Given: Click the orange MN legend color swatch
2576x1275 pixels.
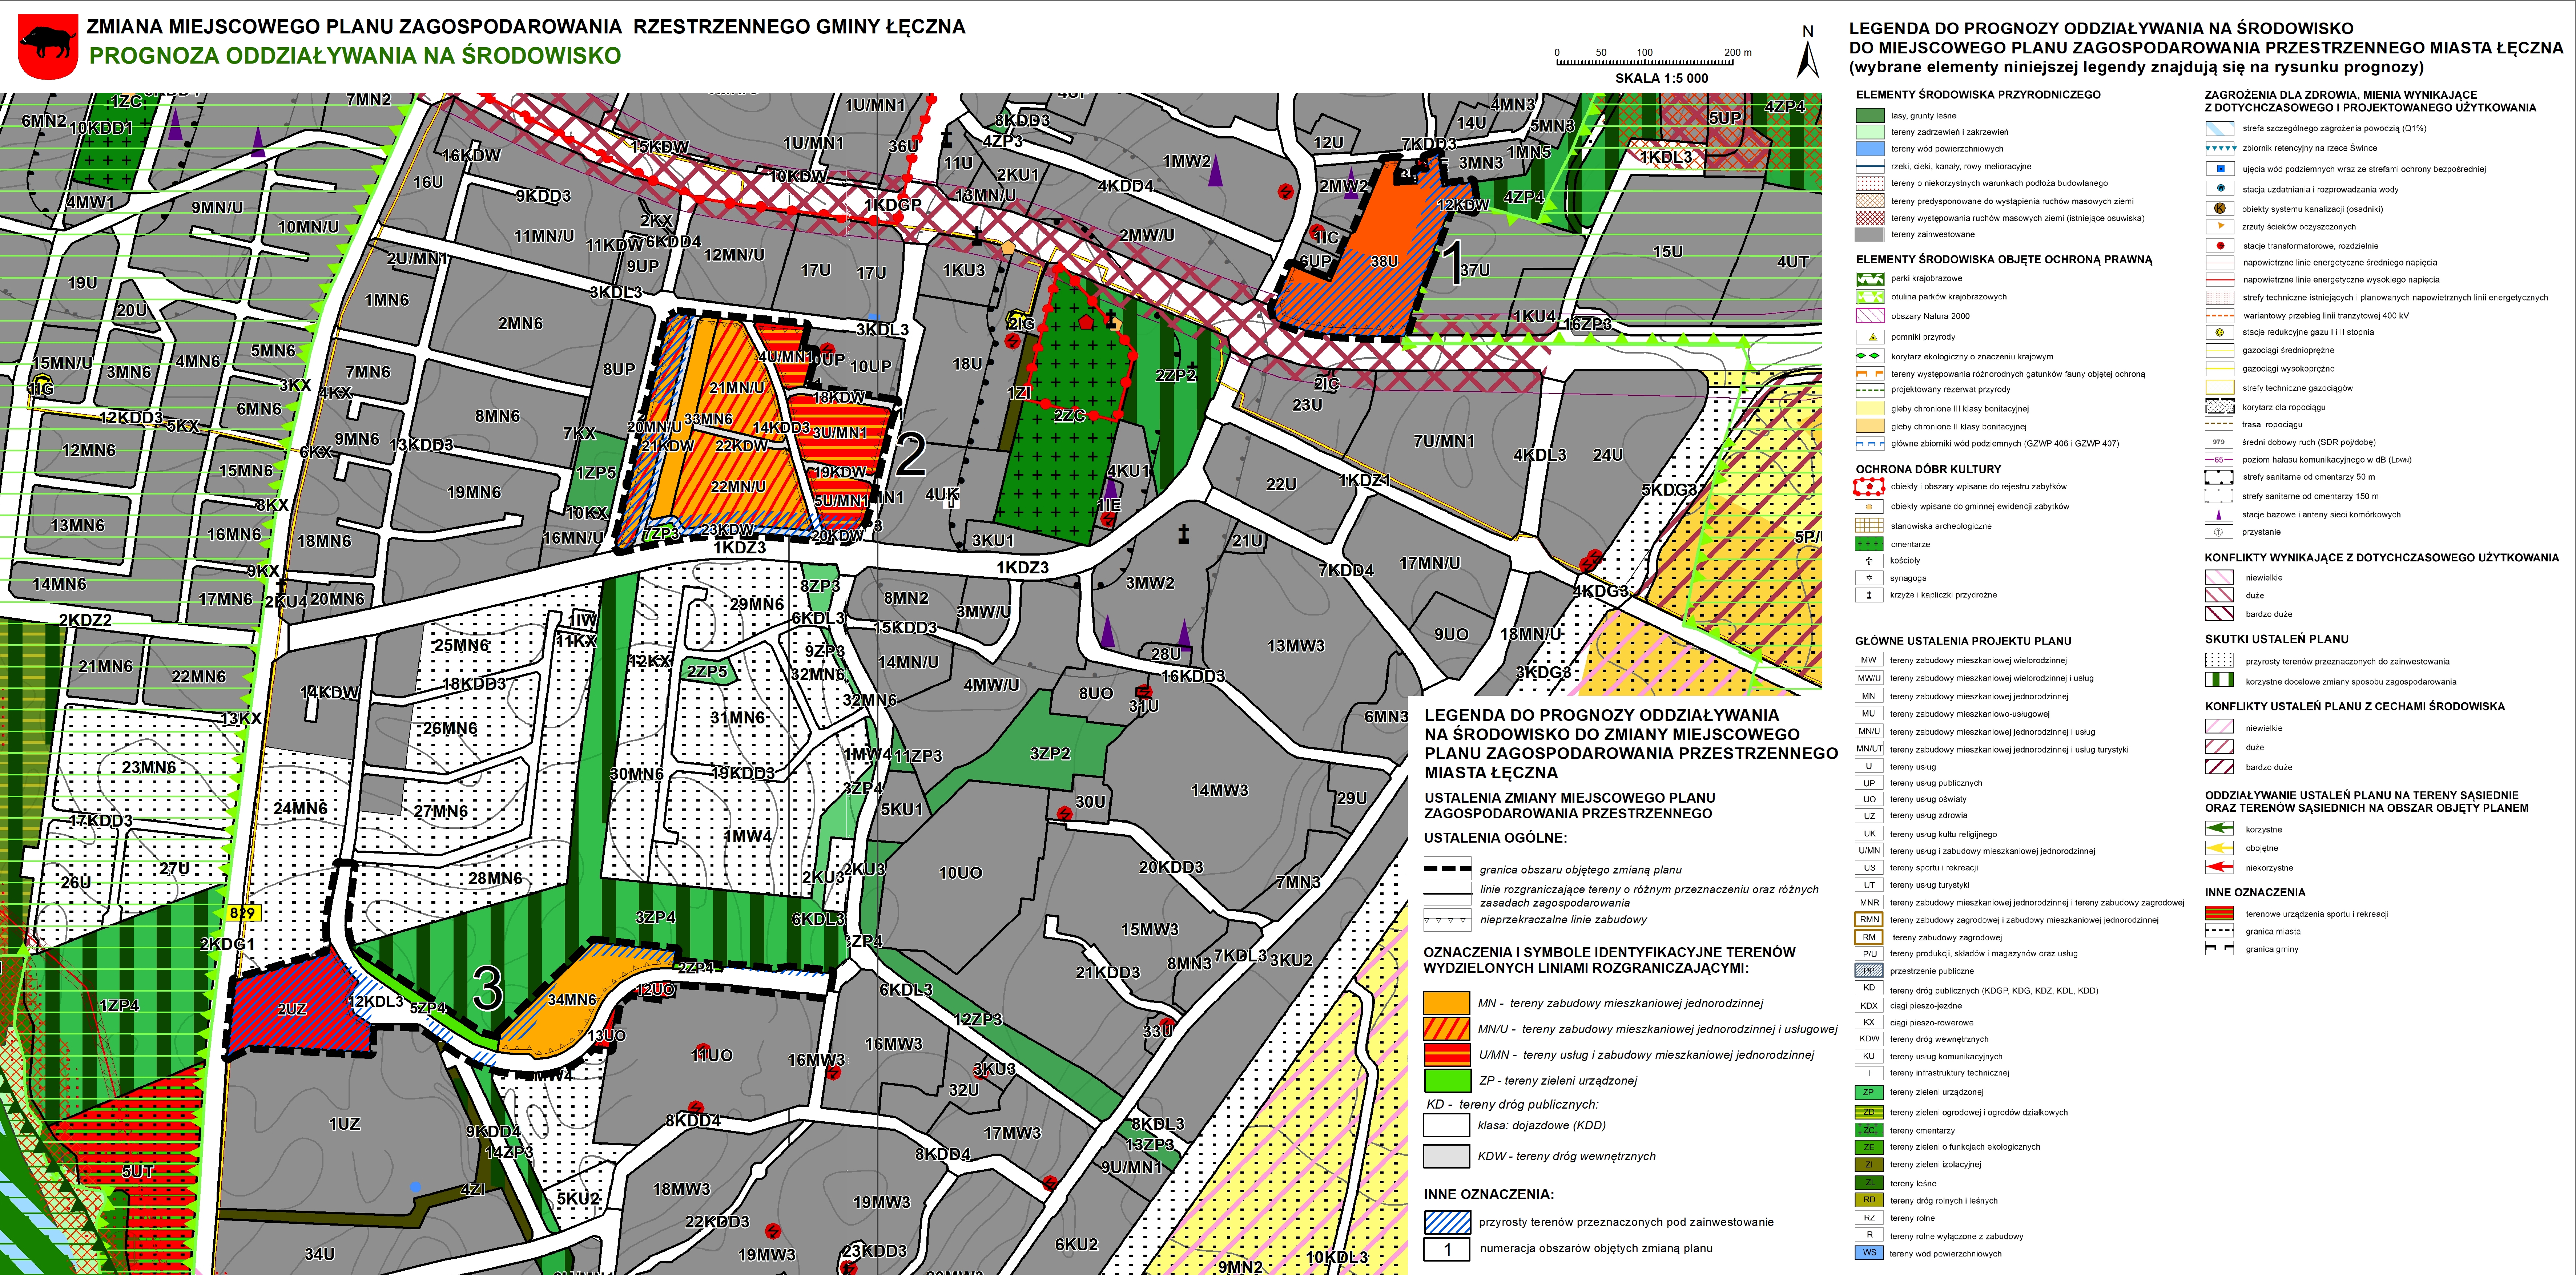Looking at the screenshot, I should point(1446,1003).
